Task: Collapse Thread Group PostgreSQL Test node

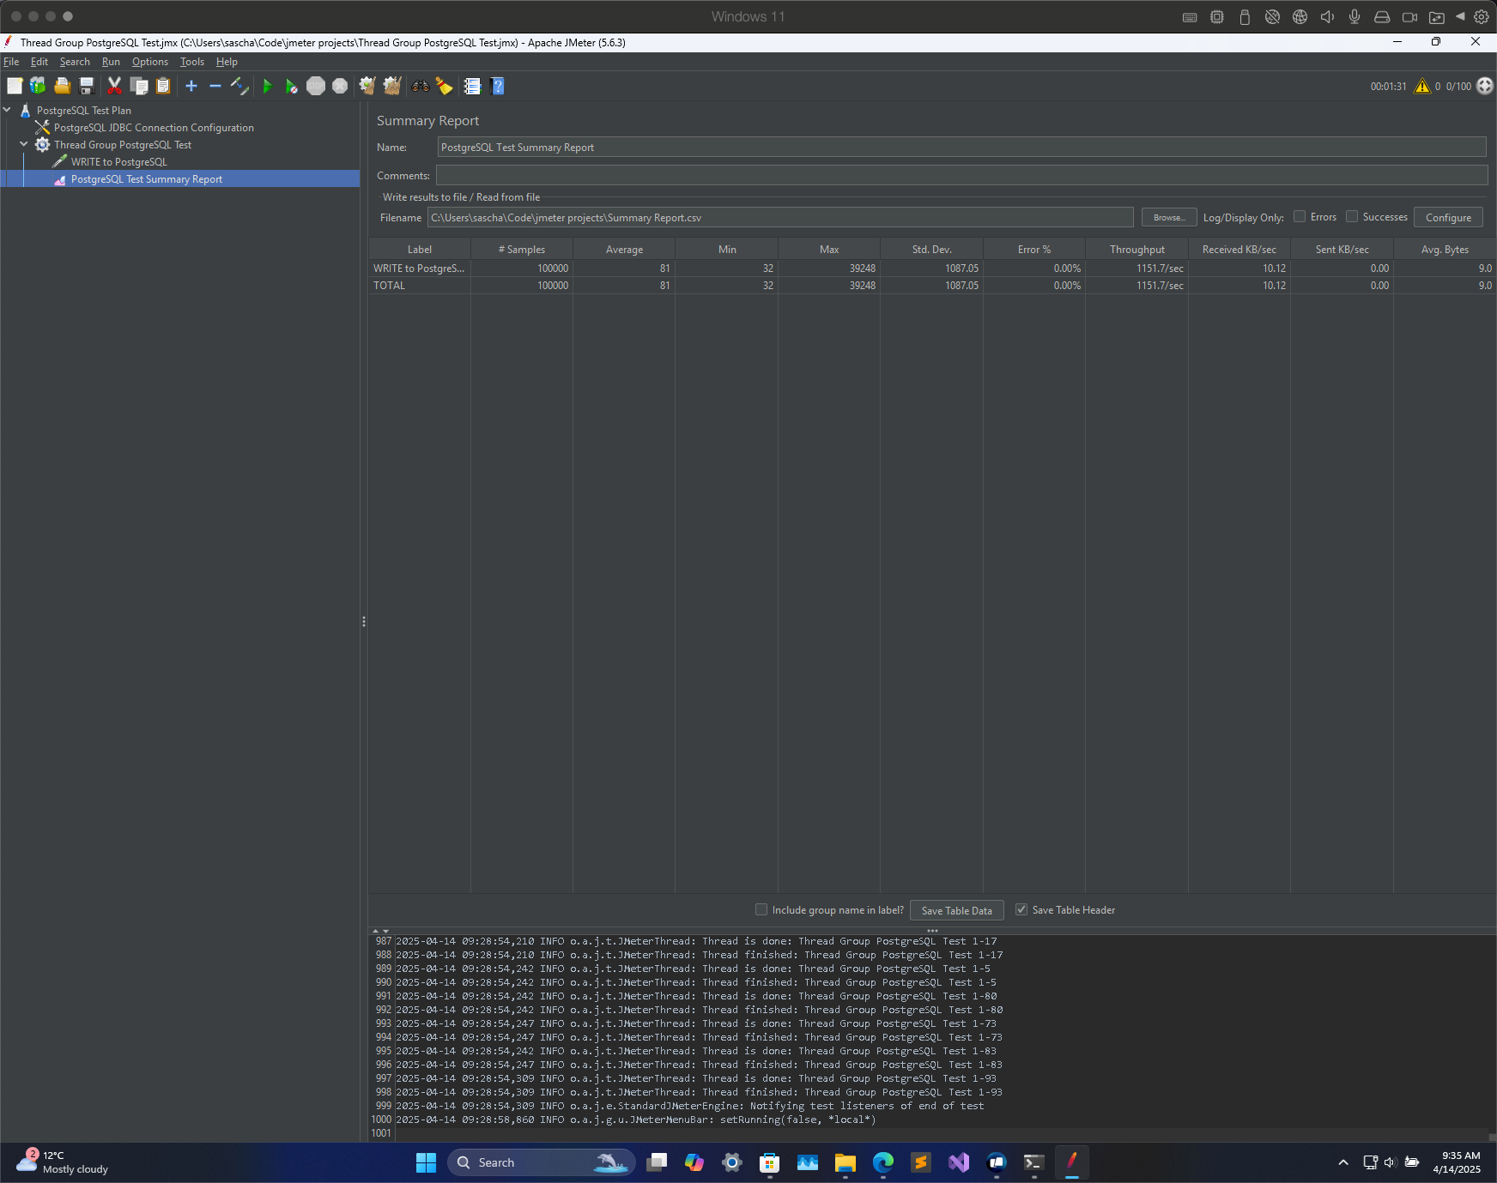Action: (x=24, y=144)
